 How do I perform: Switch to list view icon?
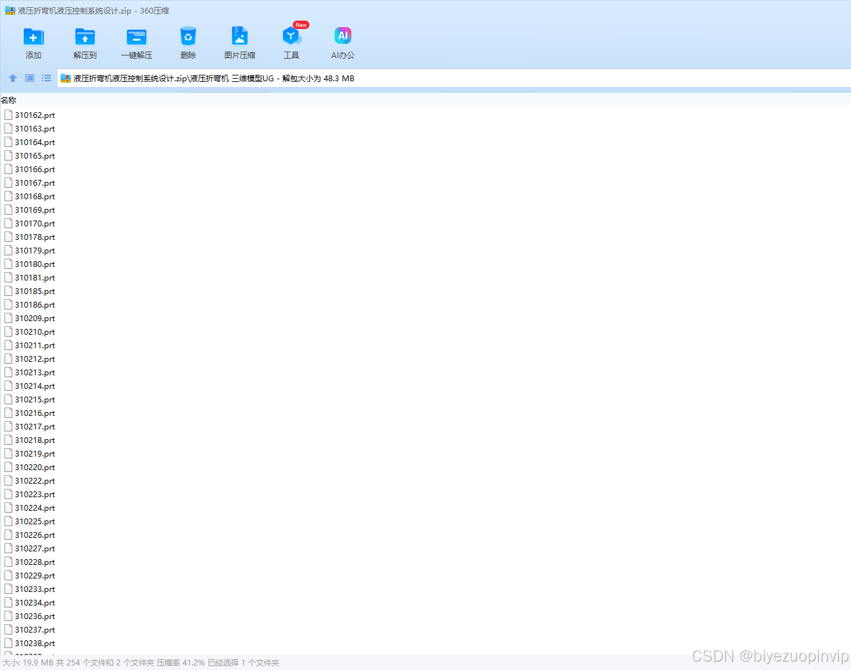[x=46, y=78]
